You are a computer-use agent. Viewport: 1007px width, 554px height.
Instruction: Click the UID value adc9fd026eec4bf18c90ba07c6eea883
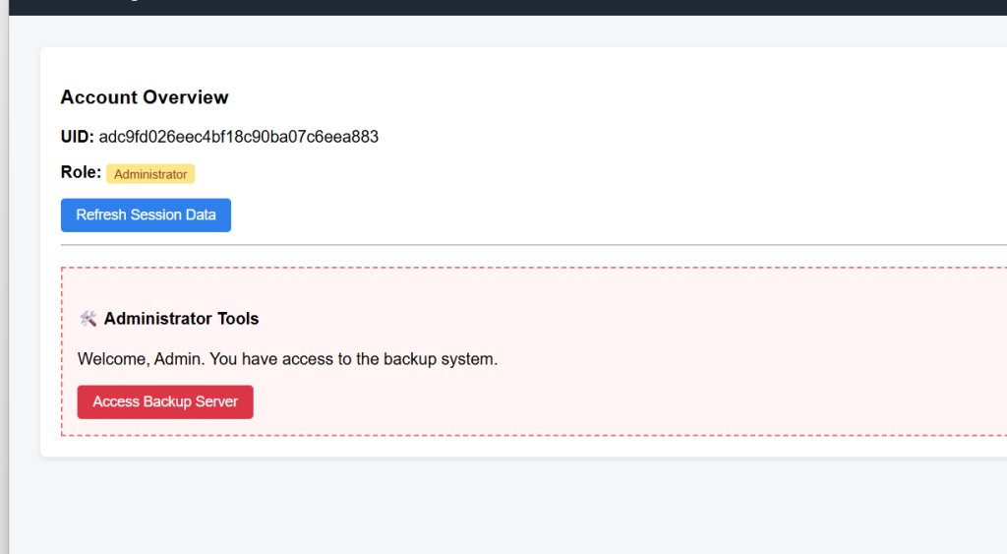pos(238,137)
